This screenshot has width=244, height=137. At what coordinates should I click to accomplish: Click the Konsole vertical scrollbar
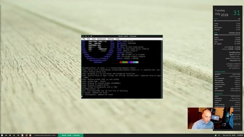162,69
